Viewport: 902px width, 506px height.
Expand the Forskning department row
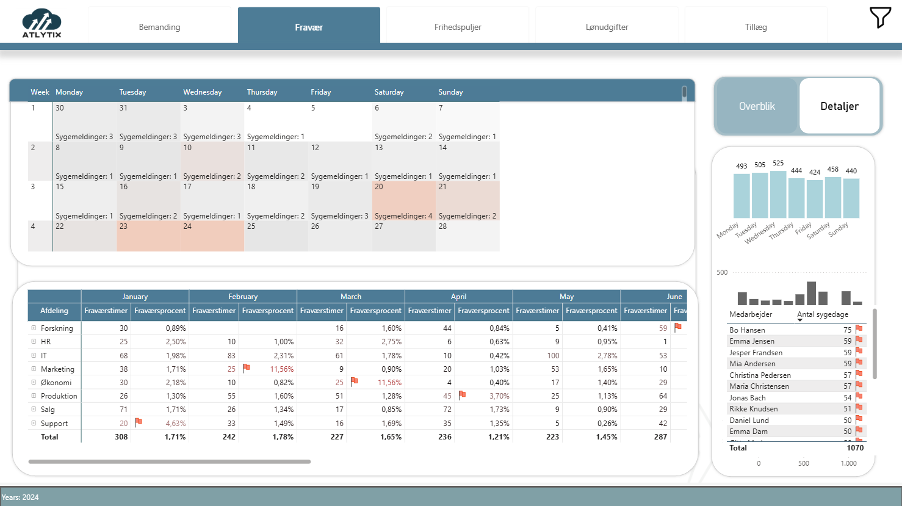[34, 328]
